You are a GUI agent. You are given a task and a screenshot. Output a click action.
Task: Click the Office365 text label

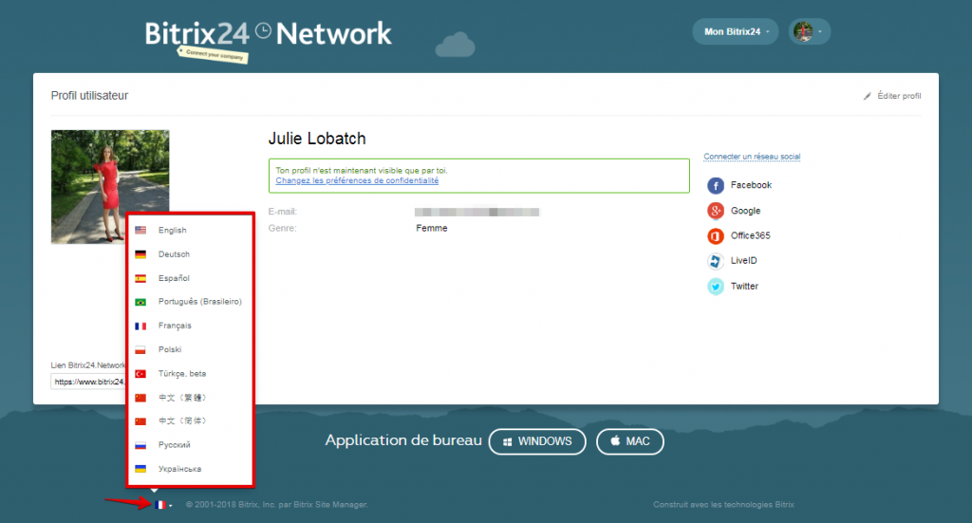point(750,235)
